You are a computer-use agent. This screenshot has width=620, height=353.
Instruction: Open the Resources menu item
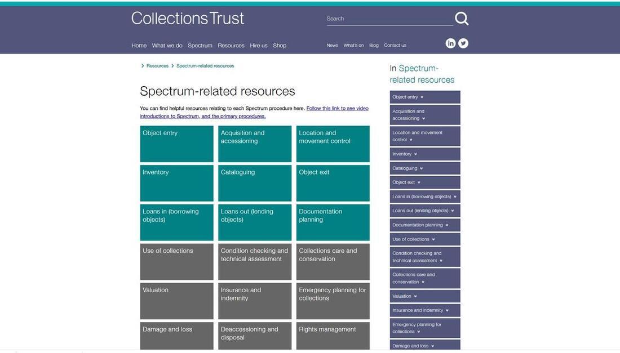pyautogui.click(x=231, y=46)
